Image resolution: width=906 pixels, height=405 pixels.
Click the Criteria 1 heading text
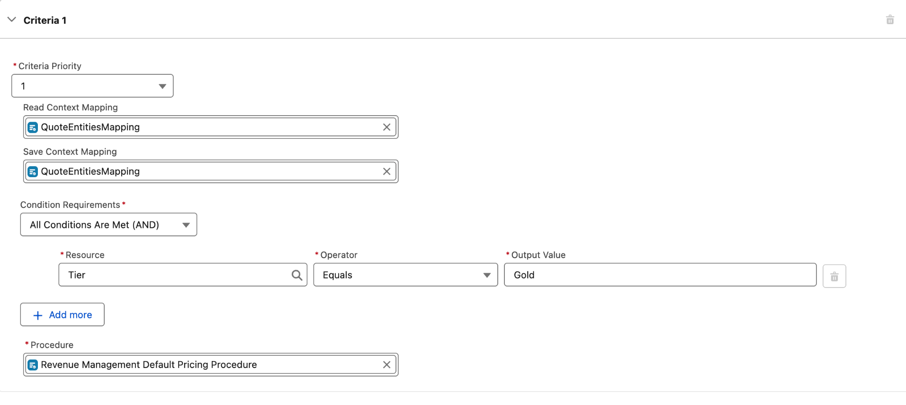click(45, 20)
